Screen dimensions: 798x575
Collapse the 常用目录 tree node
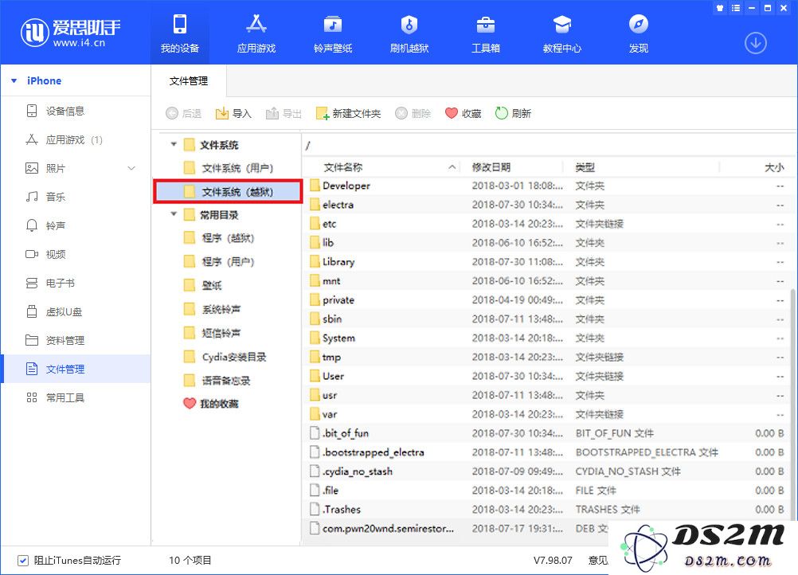click(174, 214)
